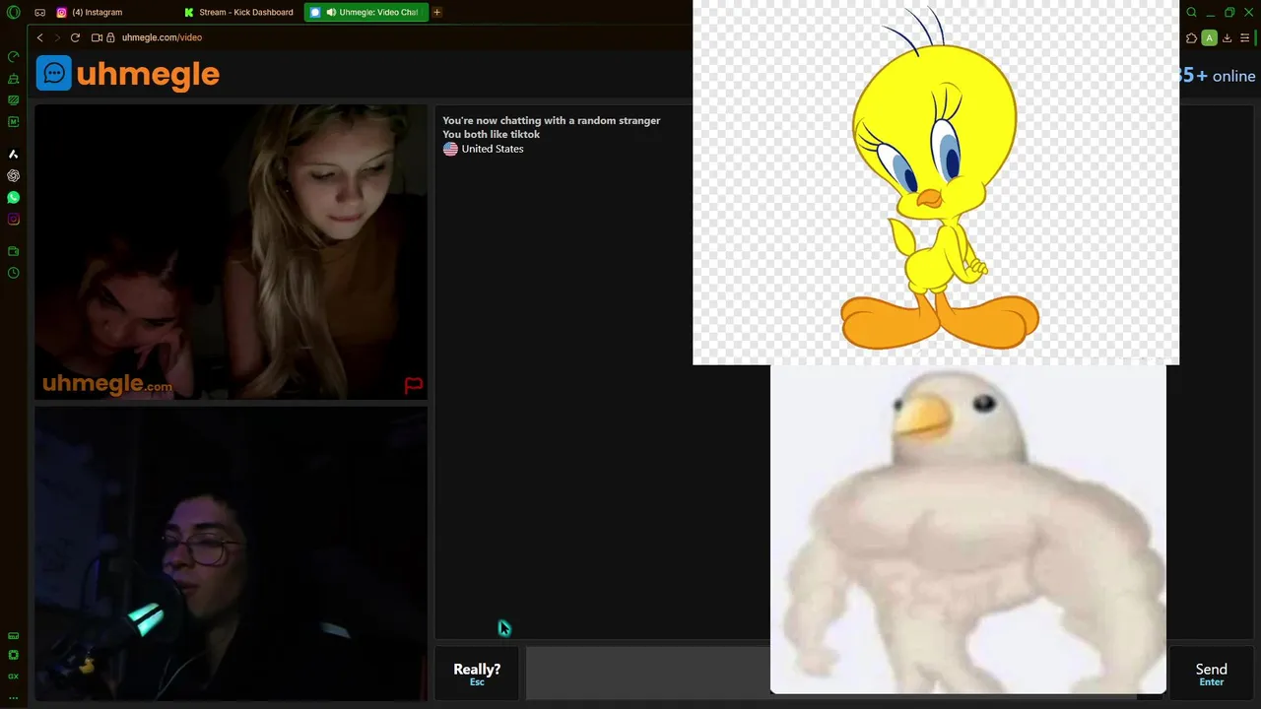Open the downloads icon in toolbar

click(1227, 37)
